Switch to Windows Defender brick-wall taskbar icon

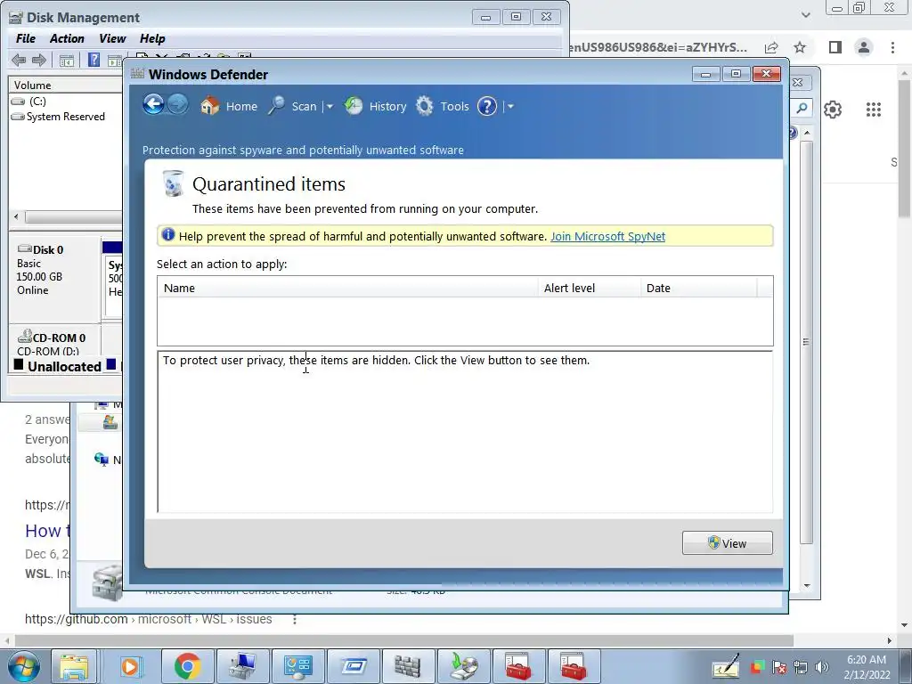(x=408, y=667)
